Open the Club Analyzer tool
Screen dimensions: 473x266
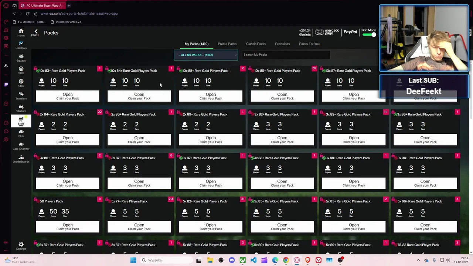[21, 146]
